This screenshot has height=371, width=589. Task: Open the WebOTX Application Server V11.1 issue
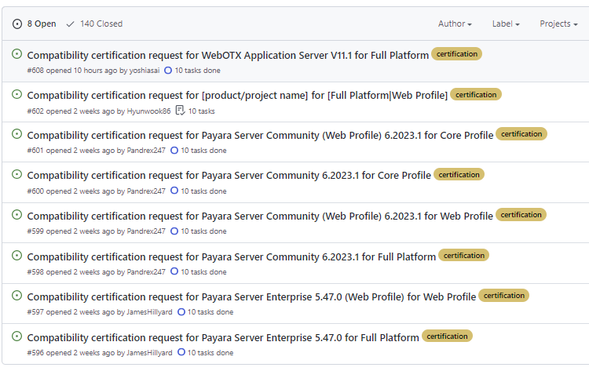[x=228, y=55]
